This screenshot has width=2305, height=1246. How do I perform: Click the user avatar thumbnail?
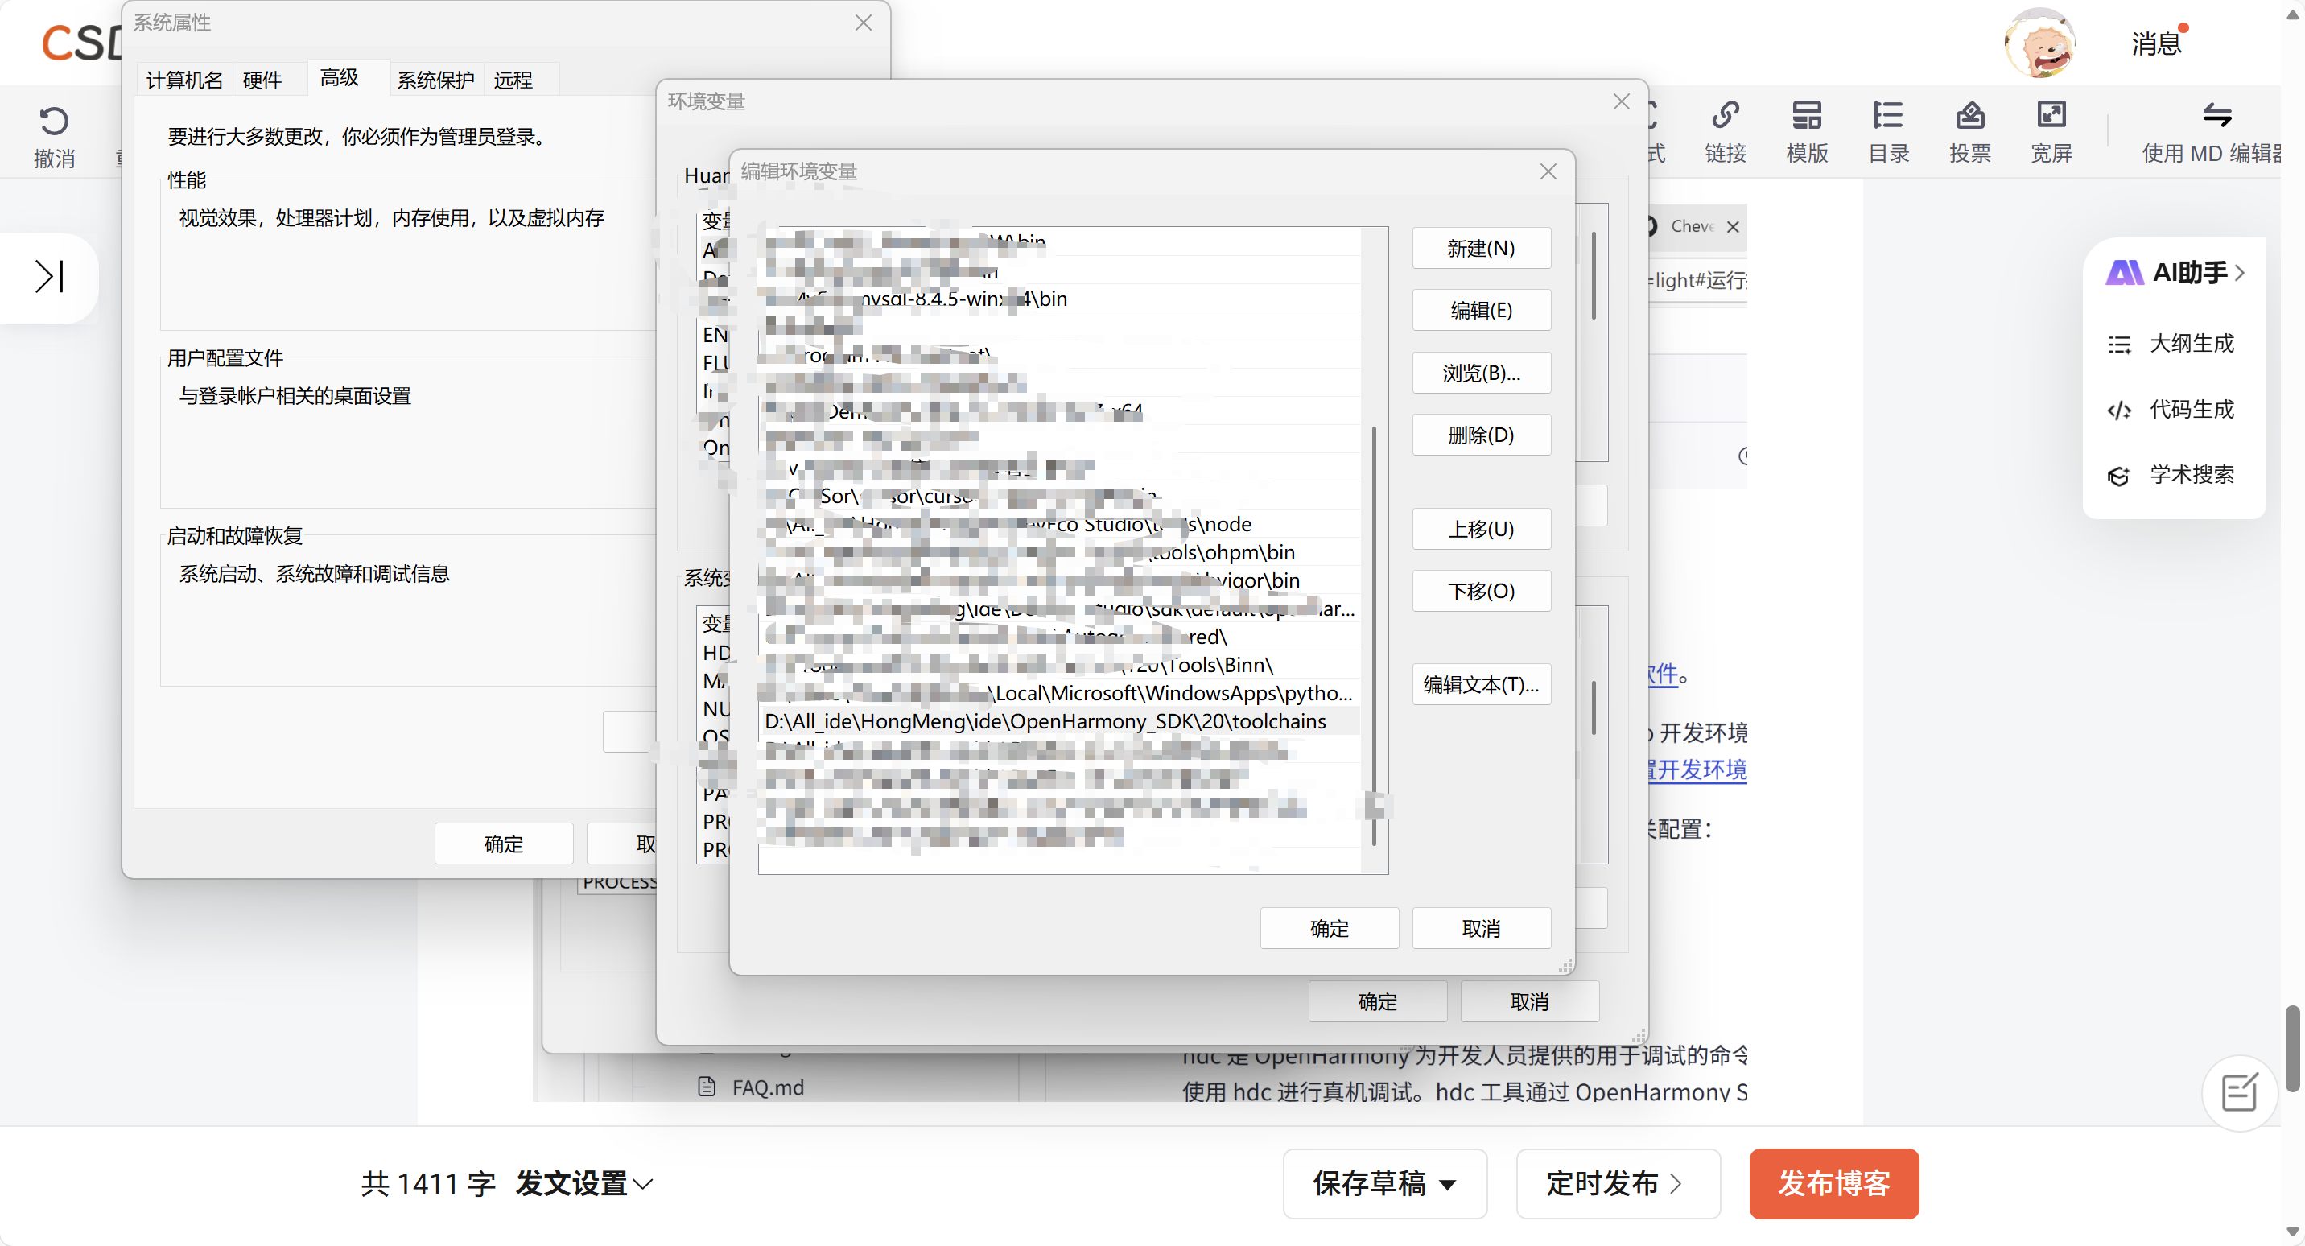pyautogui.click(x=2039, y=43)
